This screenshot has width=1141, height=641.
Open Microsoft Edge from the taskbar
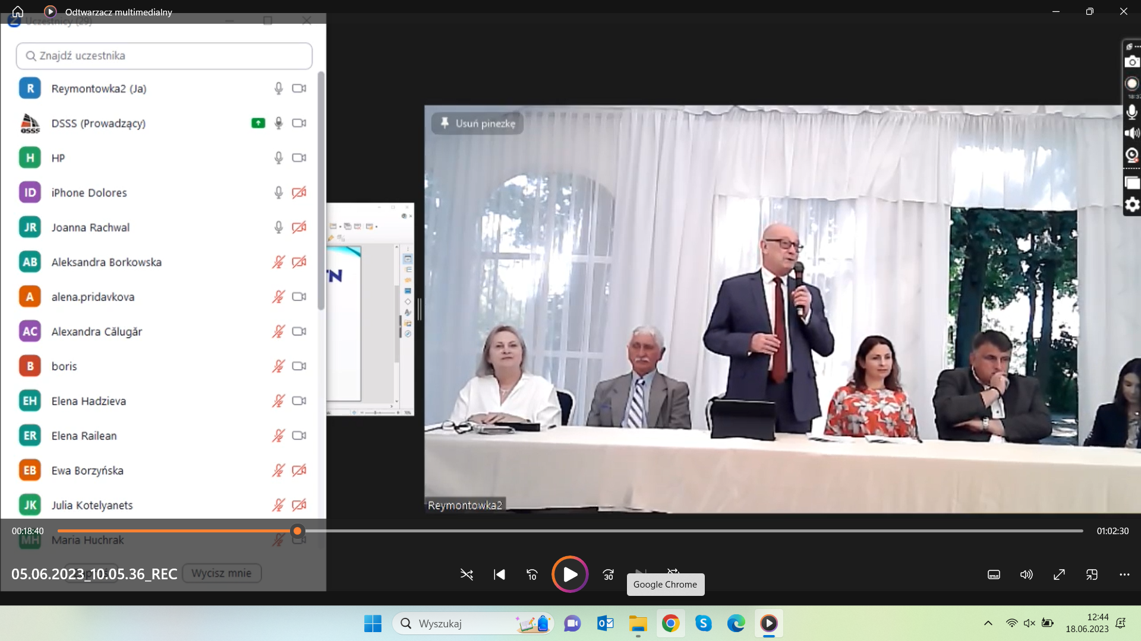coord(736,623)
